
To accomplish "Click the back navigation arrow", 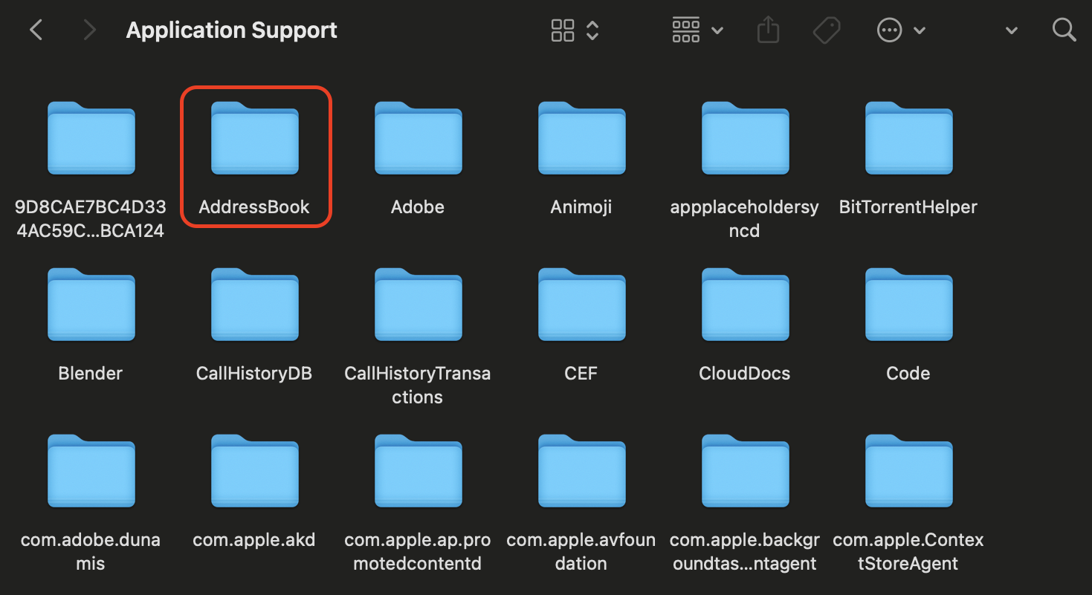I will (36, 30).
